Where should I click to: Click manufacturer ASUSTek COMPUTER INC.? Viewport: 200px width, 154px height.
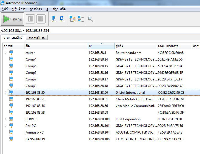pyautogui.click(x=135, y=132)
